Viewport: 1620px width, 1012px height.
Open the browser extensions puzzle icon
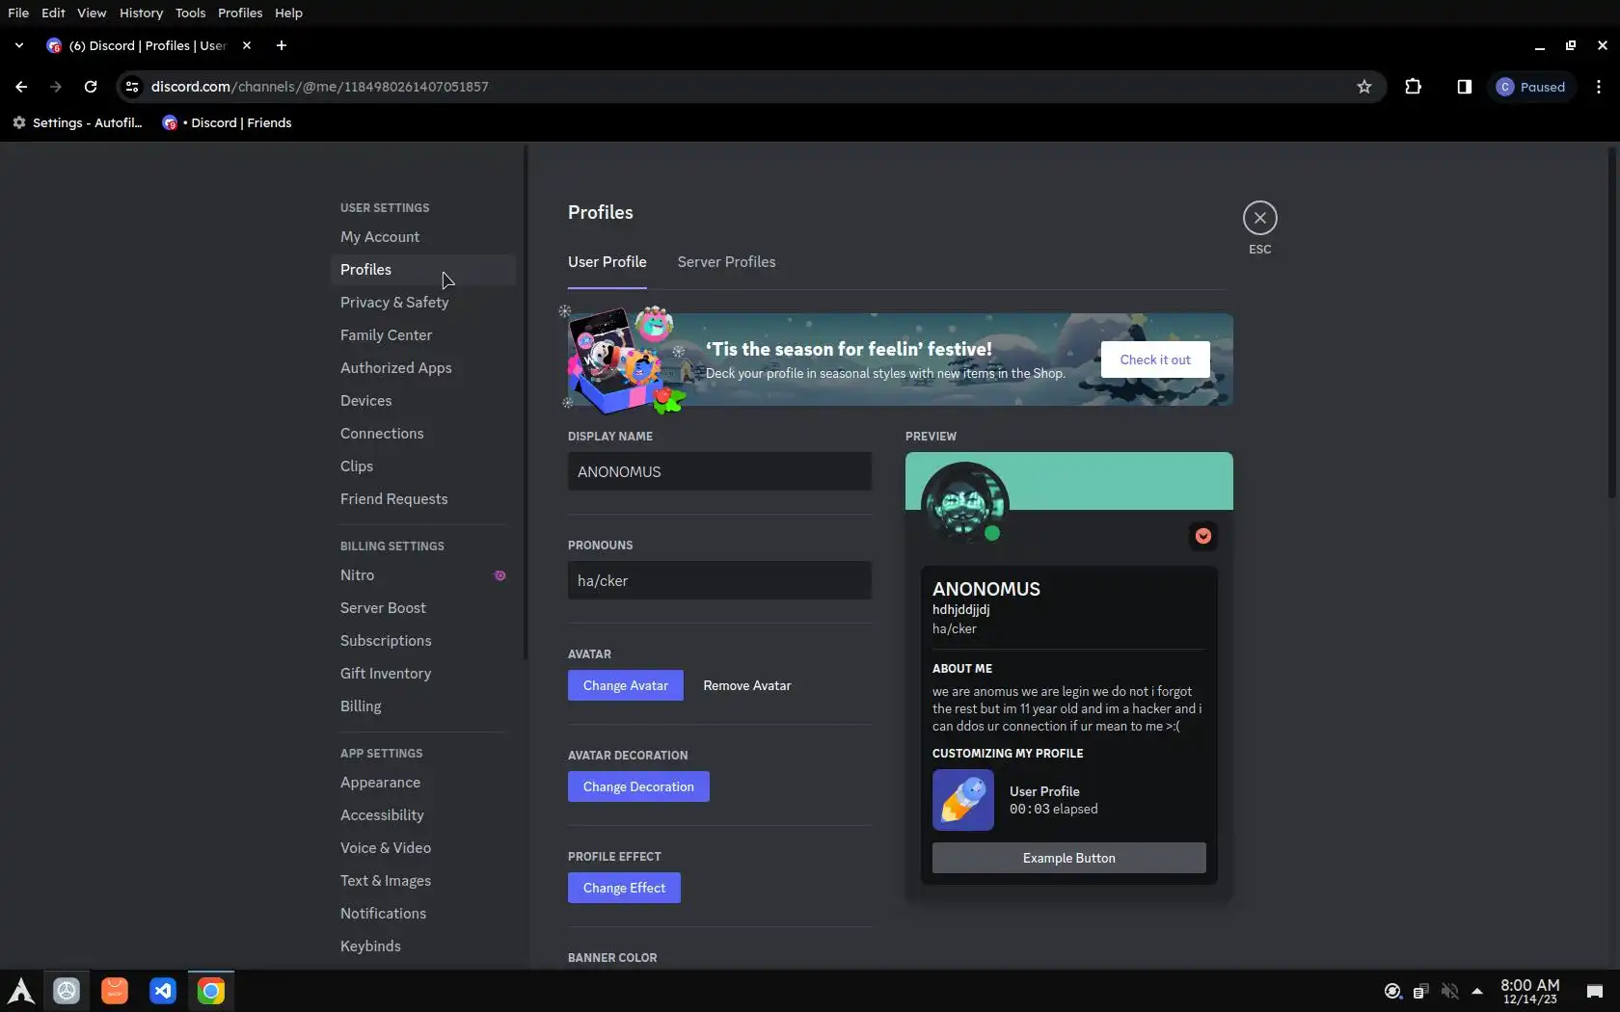(x=1413, y=87)
